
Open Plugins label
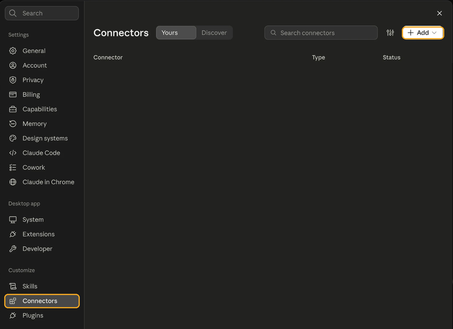33,315
